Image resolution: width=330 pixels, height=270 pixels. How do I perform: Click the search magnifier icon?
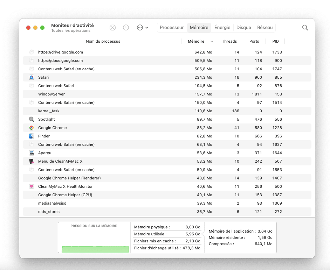click(x=305, y=28)
